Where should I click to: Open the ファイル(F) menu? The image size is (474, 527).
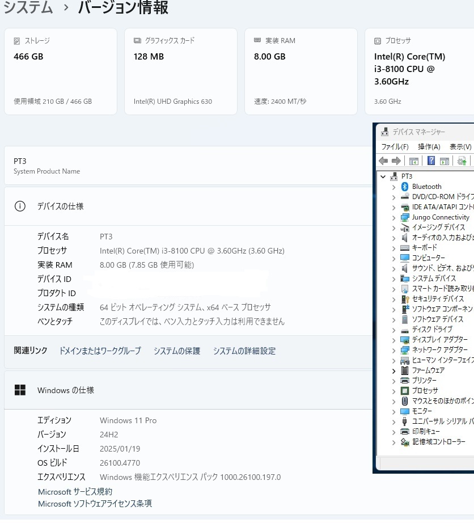[395, 147]
